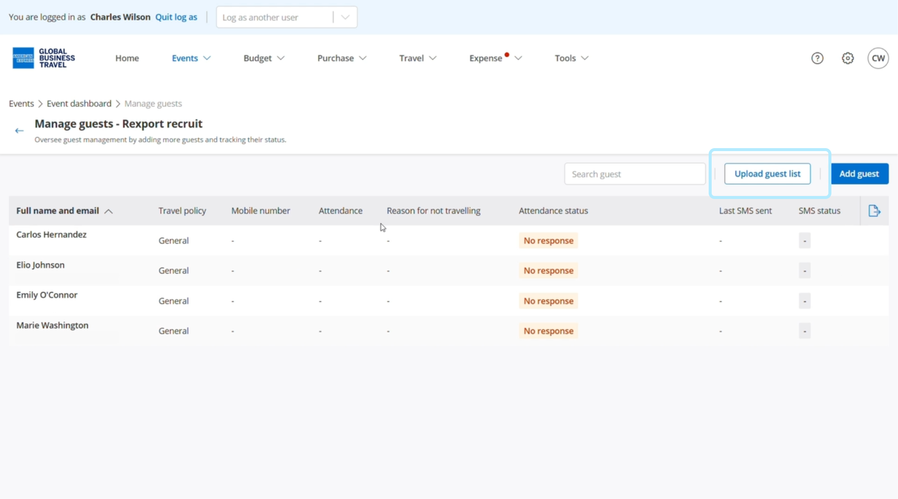Click the Quit log as link
Screen dimensions: 898x499
176,17
